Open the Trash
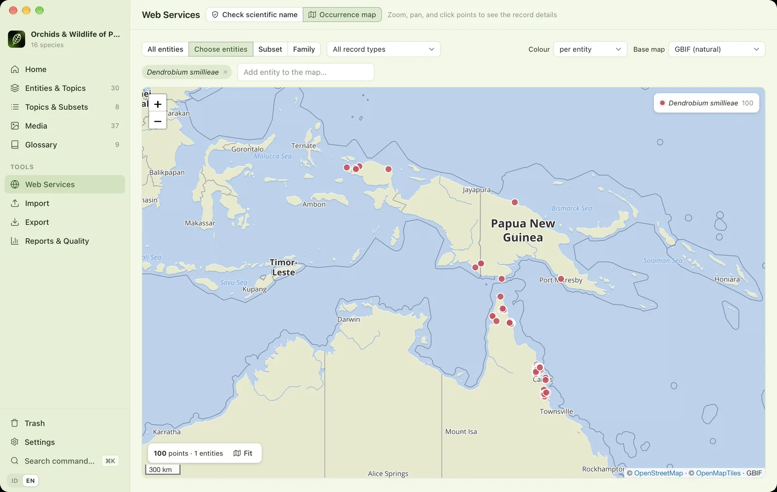The image size is (777, 492). click(65, 424)
